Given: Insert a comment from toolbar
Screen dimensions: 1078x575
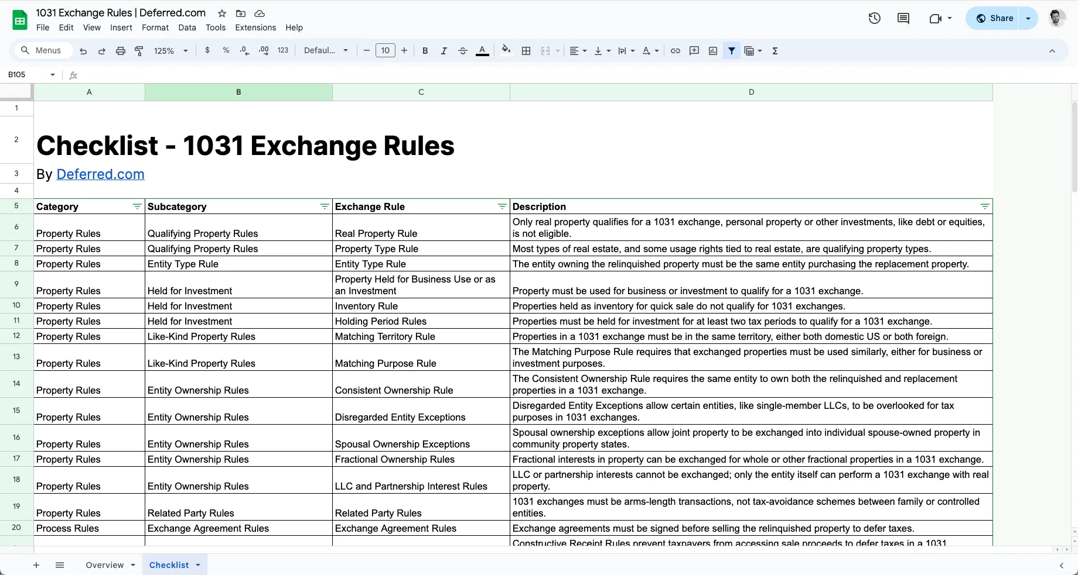Looking at the screenshot, I should (694, 51).
